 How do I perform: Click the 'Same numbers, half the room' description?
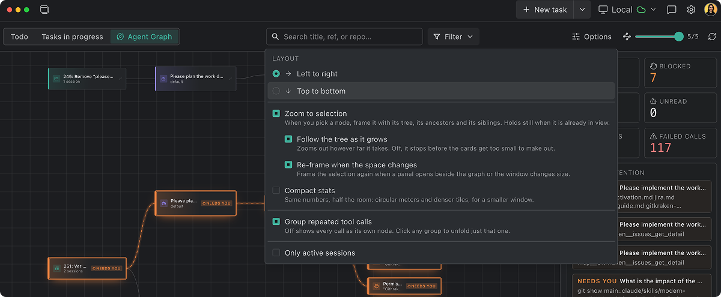[x=409, y=200]
